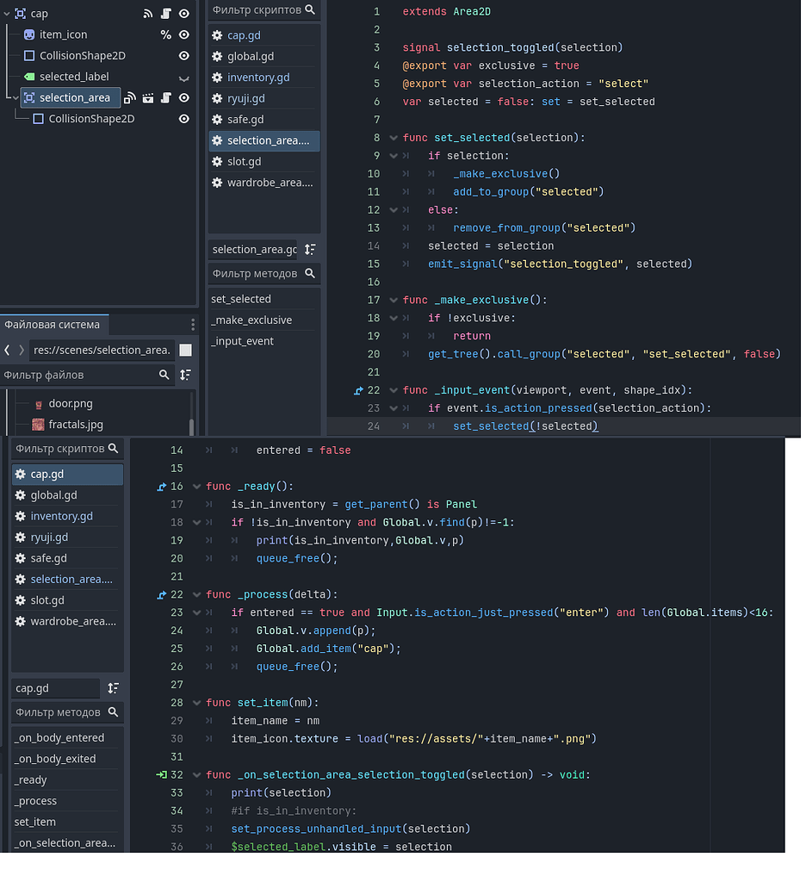The width and height of the screenshot is (806, 882).
Task: Open the dropdown arrow on selected_label
Action: coord(183,78)
